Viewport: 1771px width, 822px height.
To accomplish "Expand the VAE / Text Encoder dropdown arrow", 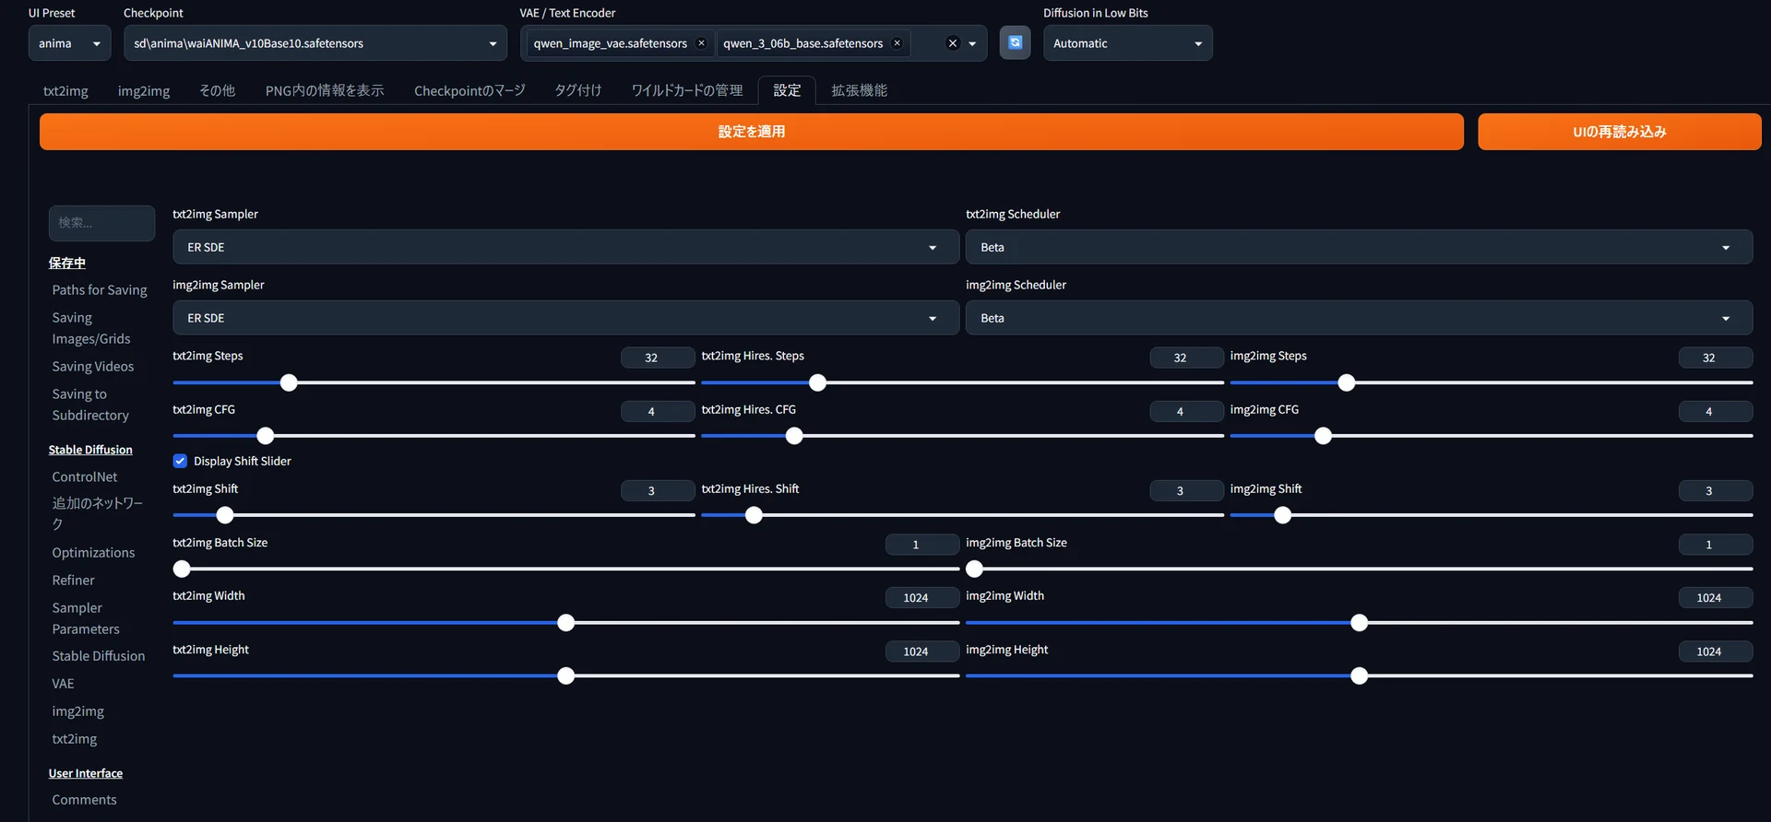I will (x=972, y=43).
